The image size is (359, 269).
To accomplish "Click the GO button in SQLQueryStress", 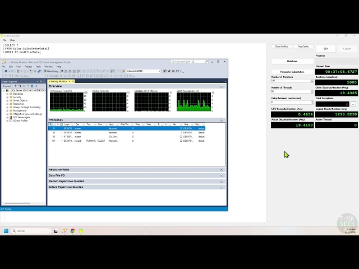I will 326,49.
